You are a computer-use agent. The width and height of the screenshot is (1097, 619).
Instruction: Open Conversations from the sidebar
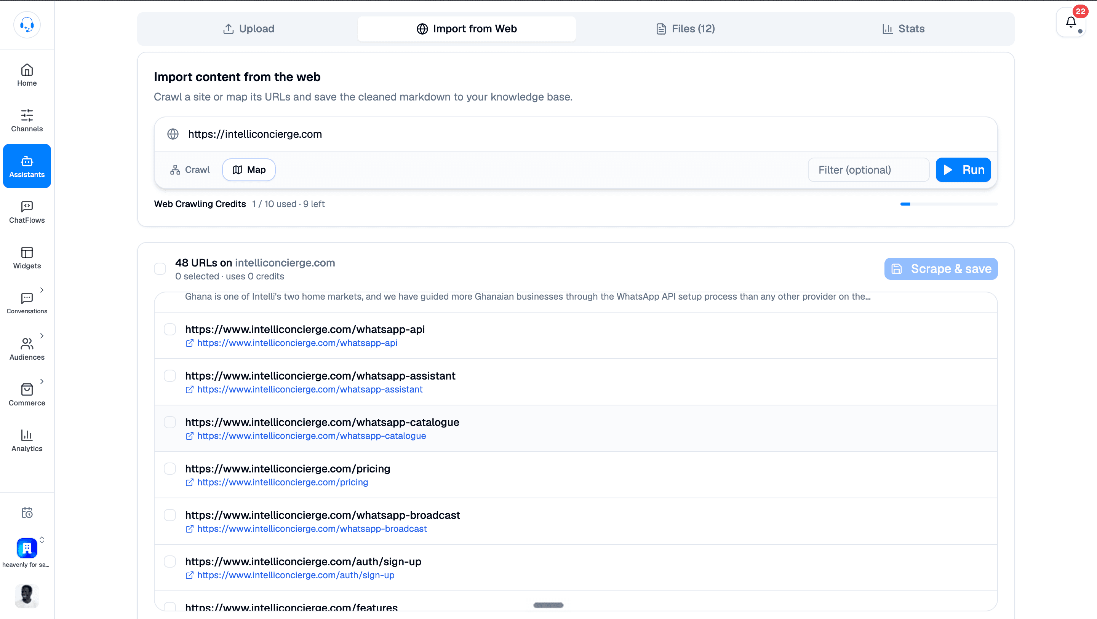[27, 303]
